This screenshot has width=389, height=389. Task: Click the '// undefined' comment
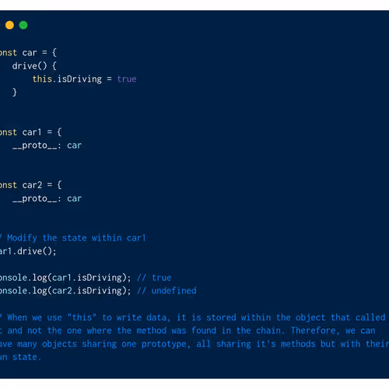[x=166, y=291]
